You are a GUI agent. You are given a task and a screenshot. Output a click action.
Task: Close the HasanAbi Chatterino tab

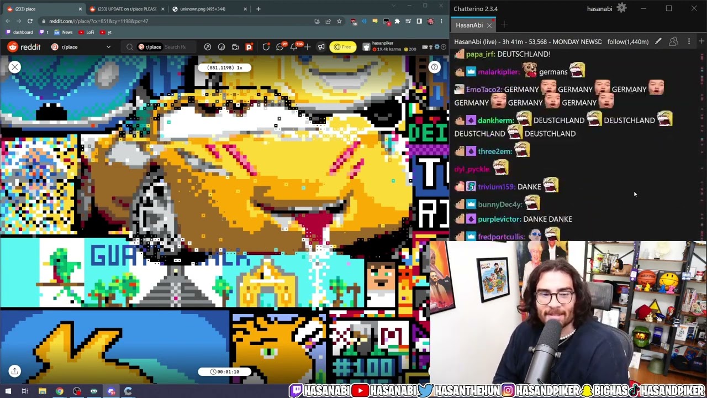489,25
